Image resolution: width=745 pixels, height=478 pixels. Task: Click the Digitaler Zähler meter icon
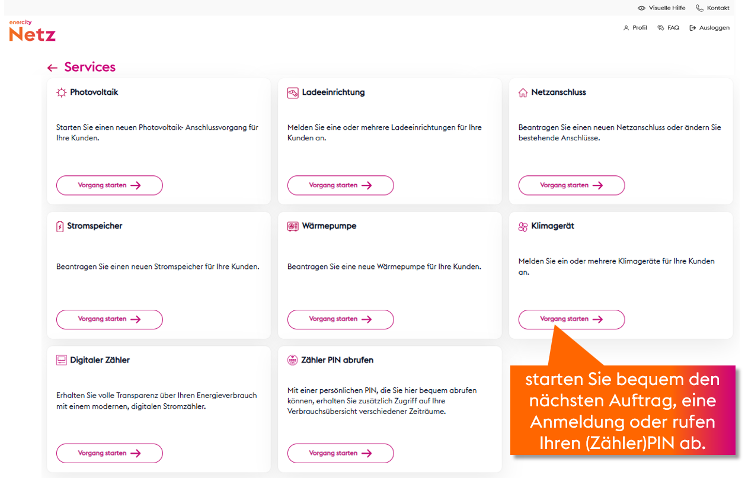[60, 360]
